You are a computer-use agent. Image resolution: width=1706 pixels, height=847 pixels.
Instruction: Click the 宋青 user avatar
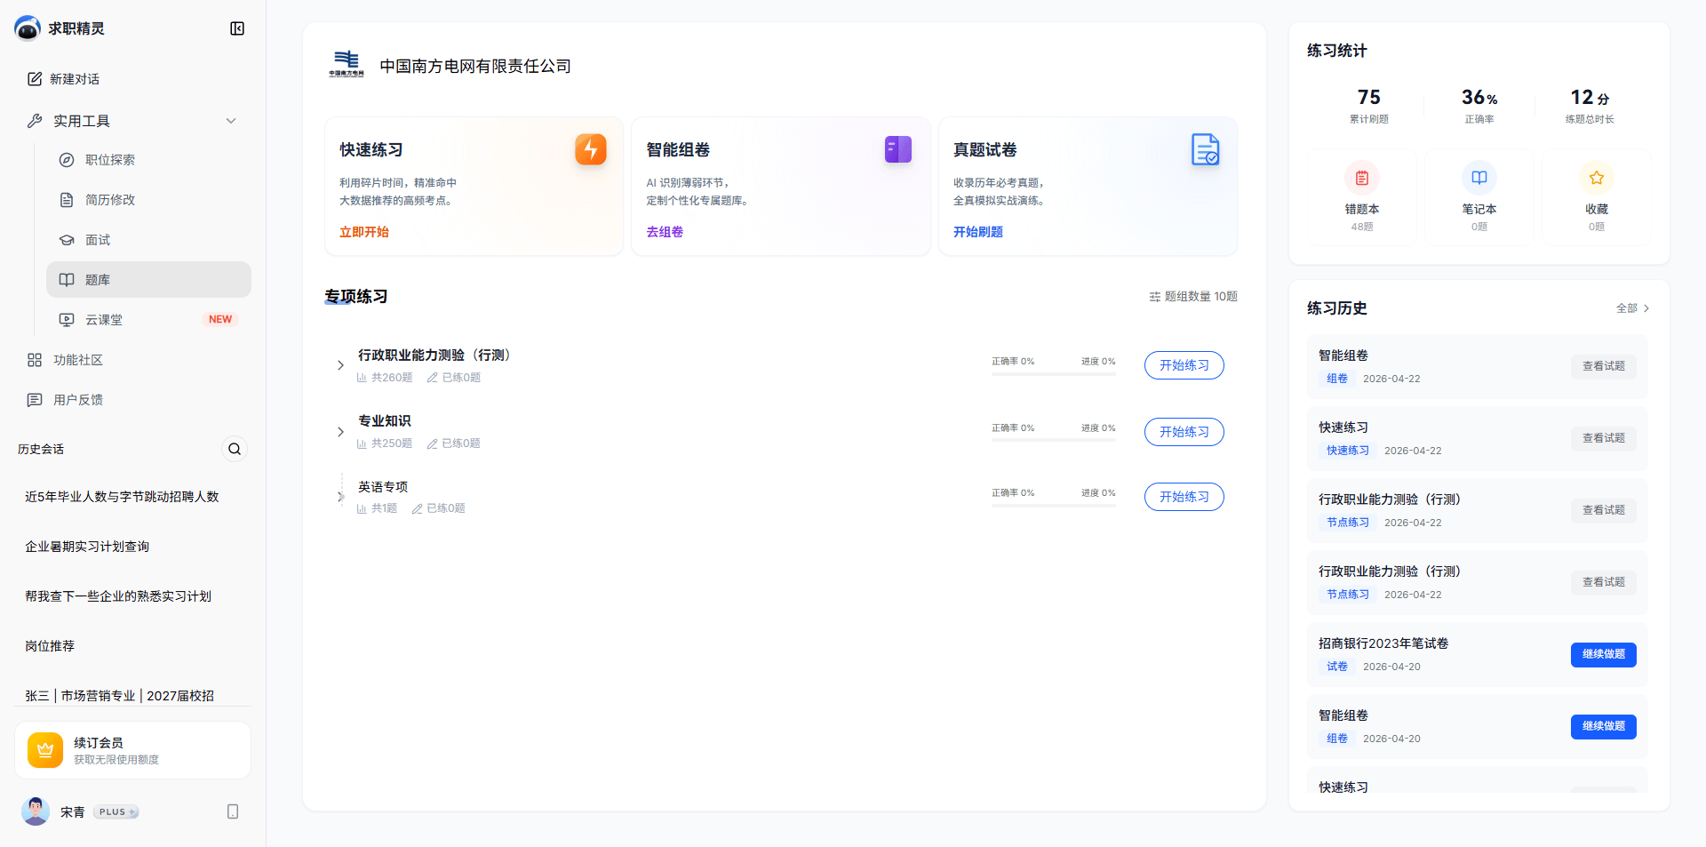[x=36, y=811]
